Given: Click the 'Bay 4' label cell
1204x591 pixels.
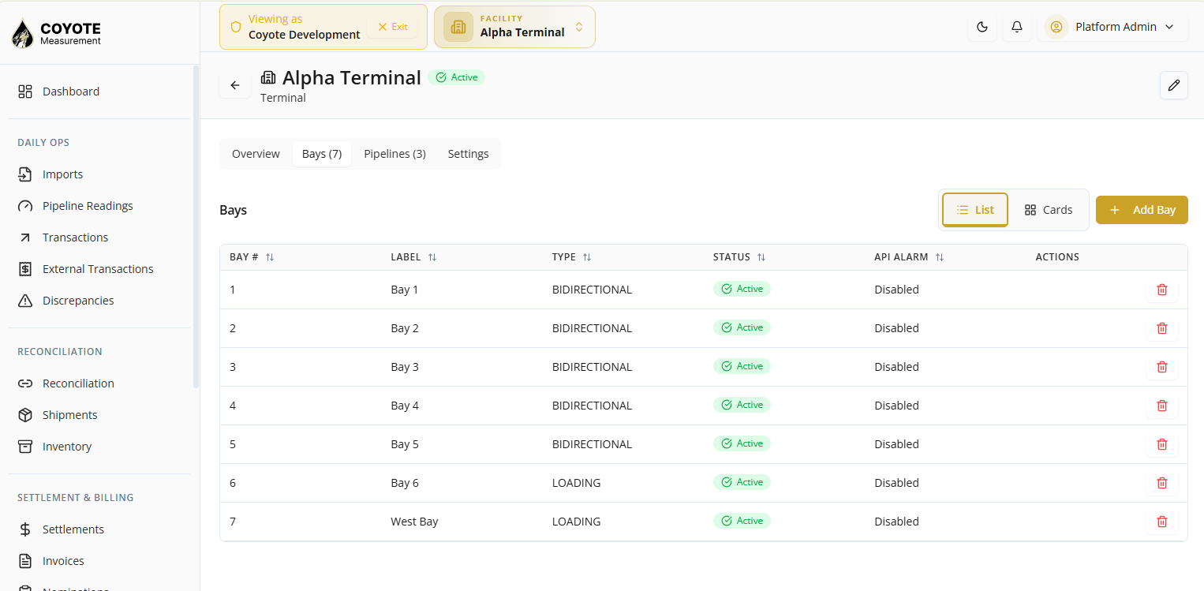Looking at the screenshot, I should click(405, 406).
